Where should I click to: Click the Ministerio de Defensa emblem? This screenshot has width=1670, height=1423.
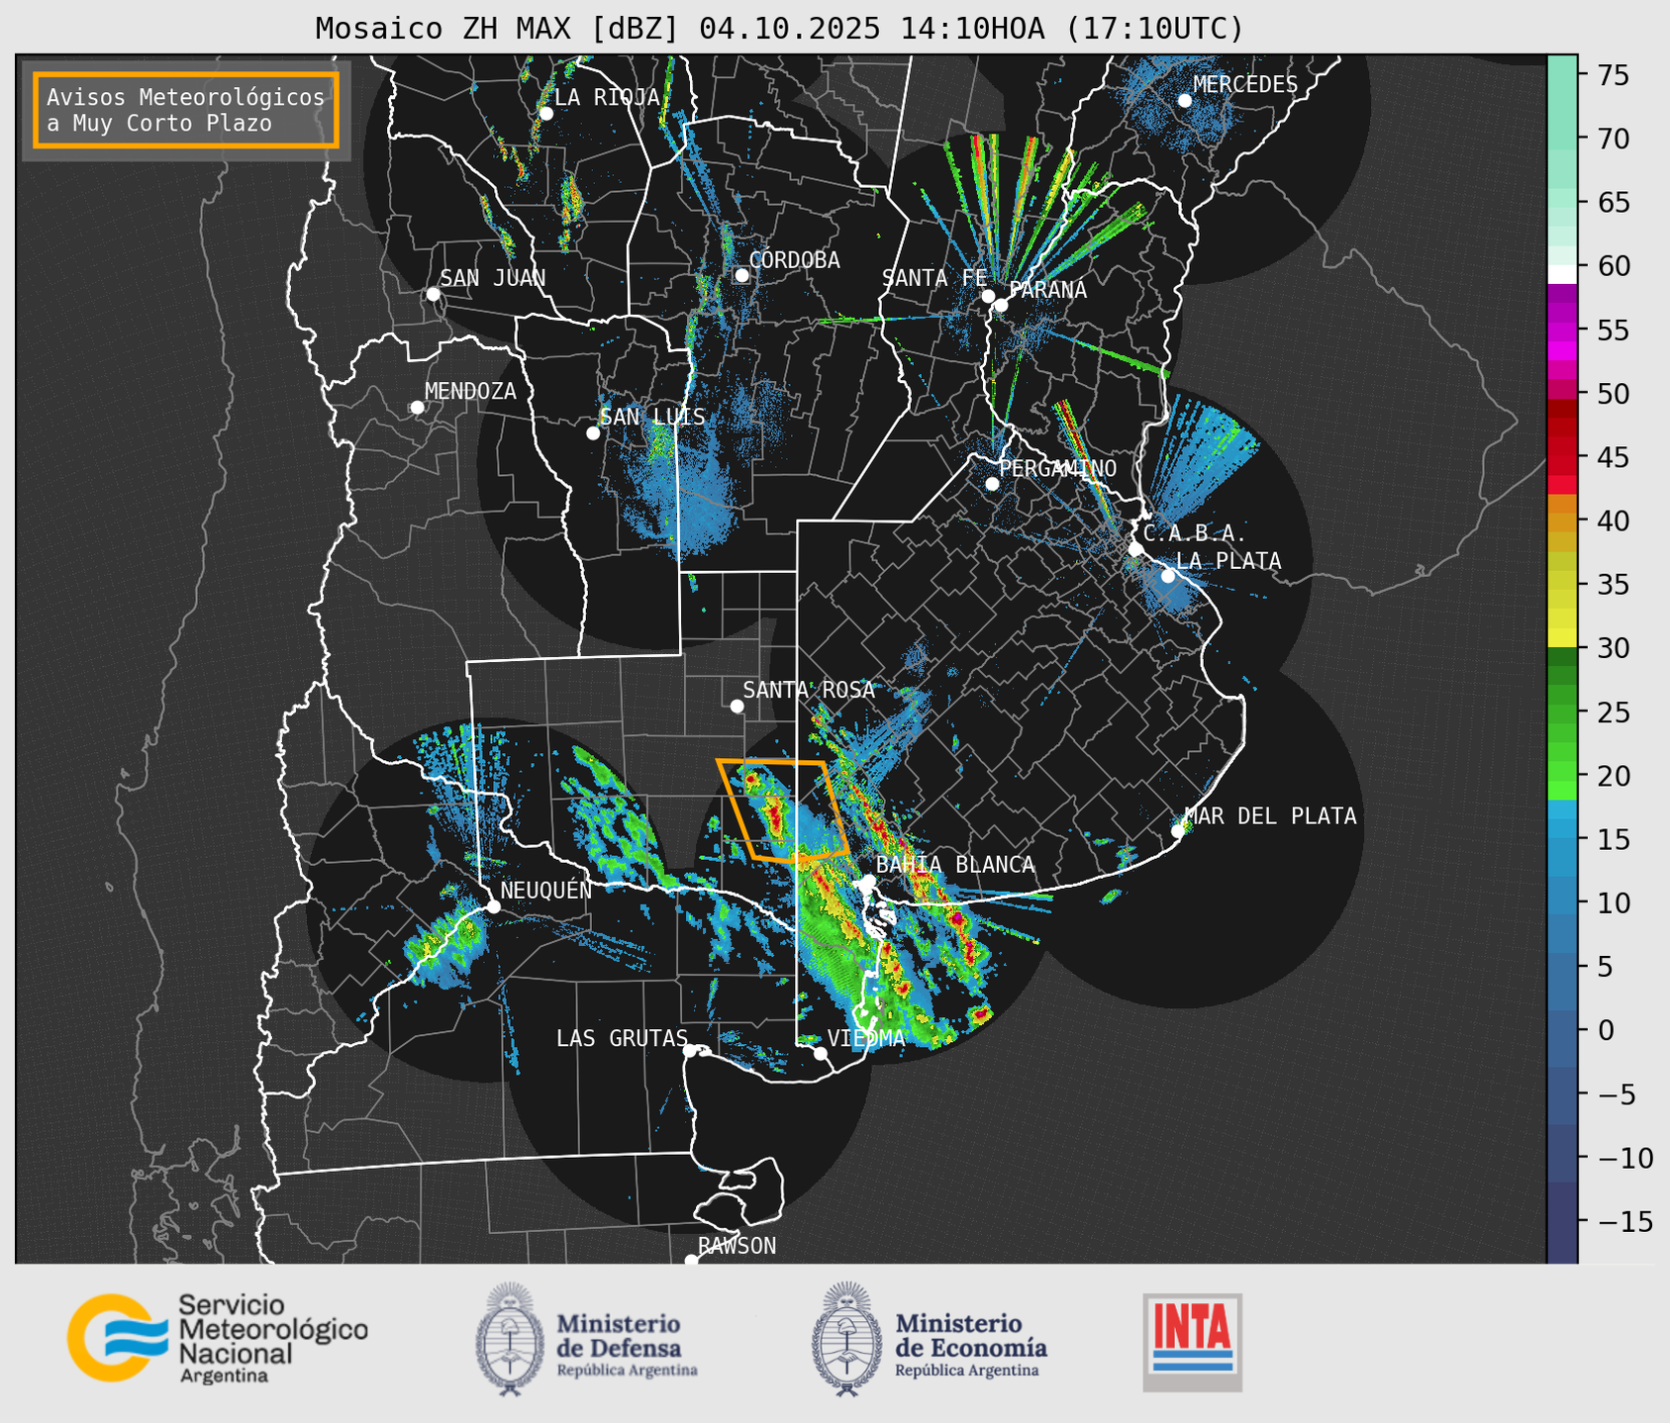point(510,1339)
